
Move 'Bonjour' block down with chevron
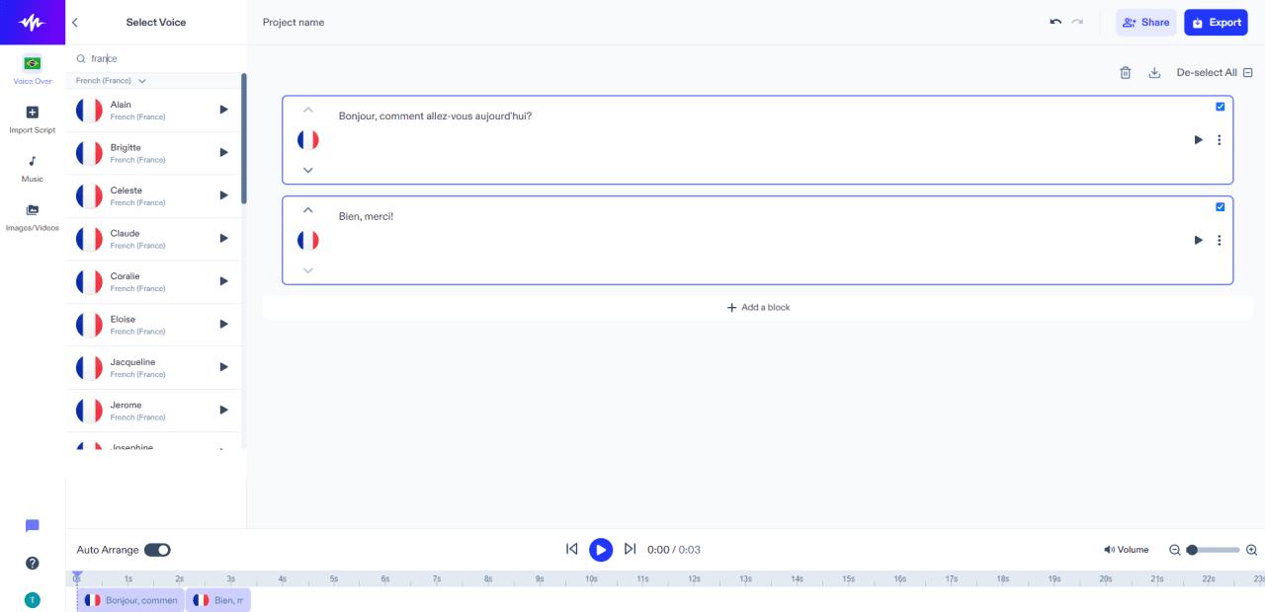coord(308,170)
